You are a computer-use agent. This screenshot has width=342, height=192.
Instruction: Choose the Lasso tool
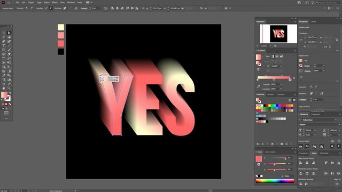click(x=9, y=37)
